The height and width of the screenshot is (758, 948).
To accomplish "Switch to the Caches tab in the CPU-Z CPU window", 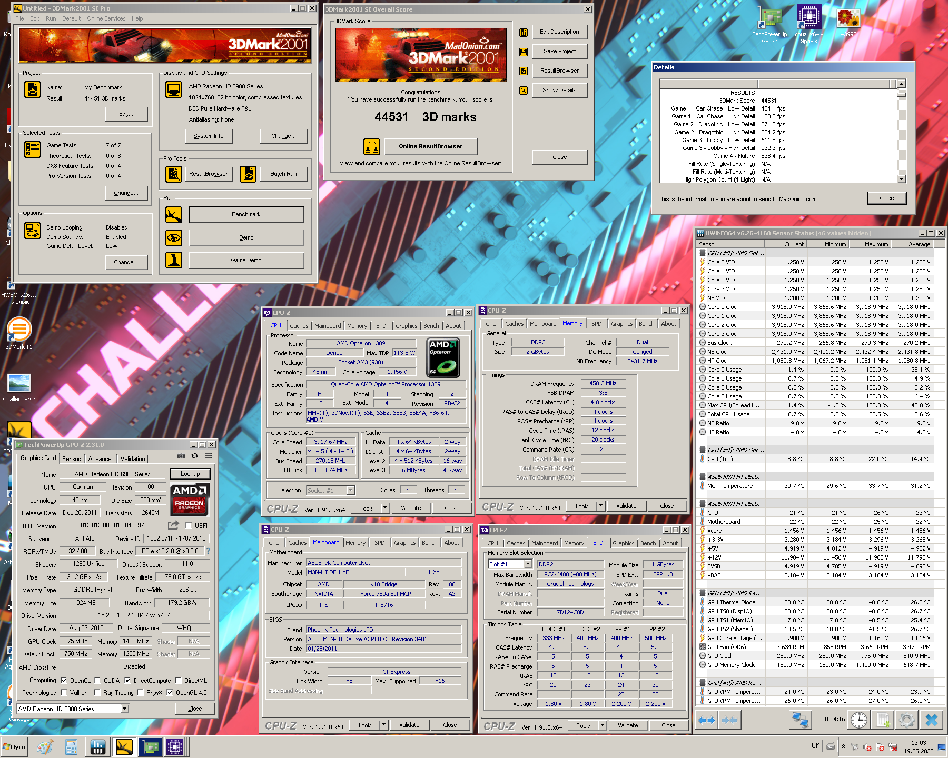I will tap(299, 326).
